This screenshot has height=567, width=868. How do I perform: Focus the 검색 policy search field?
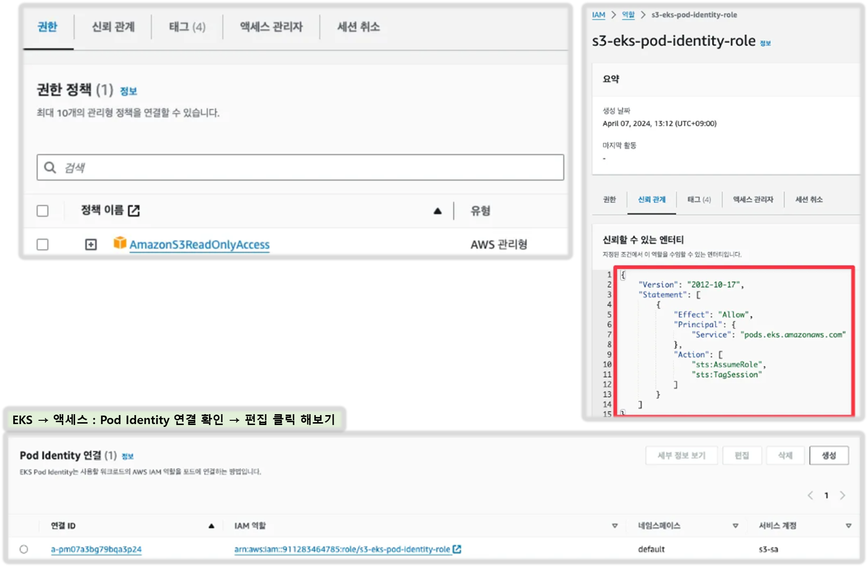(x=300, y=167)
